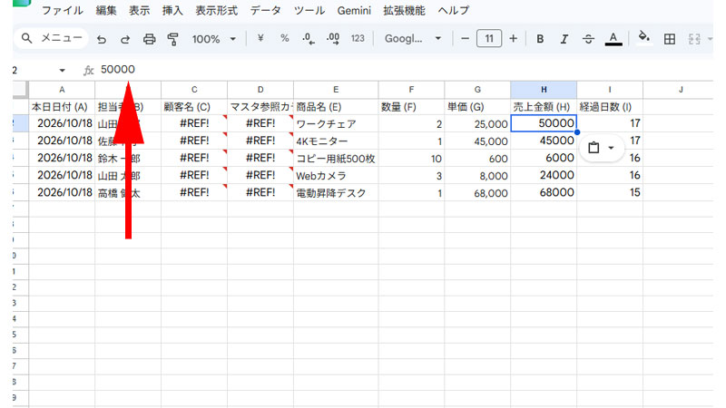Select cell ワークチェア

pos(336,123)
